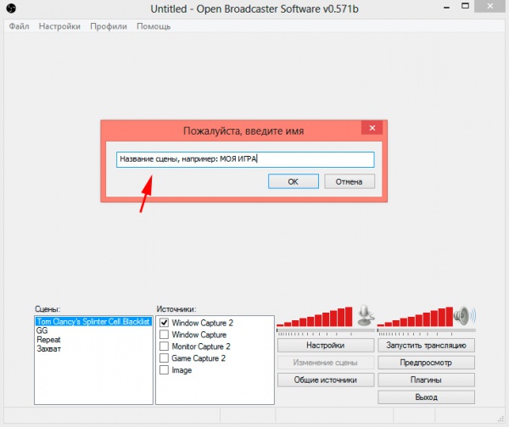Open the Файл menu
The height and width of the screenshot is (427, 509).
(19, 26)
